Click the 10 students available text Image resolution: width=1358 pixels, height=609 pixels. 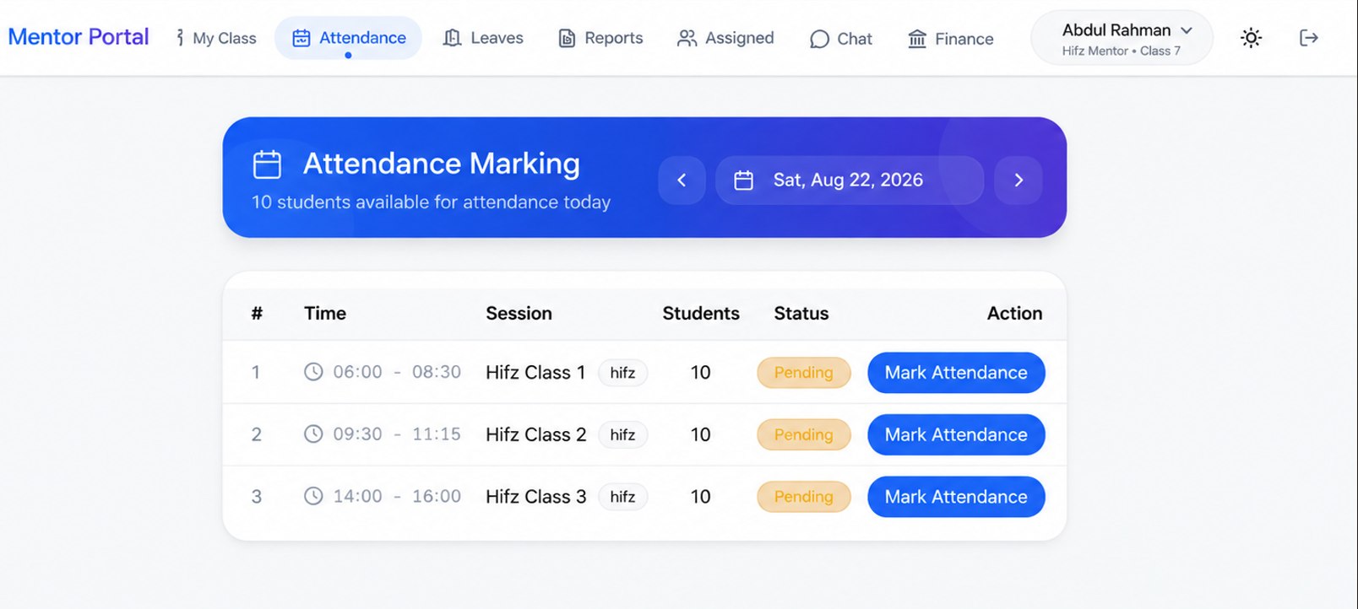click(431, 202)
